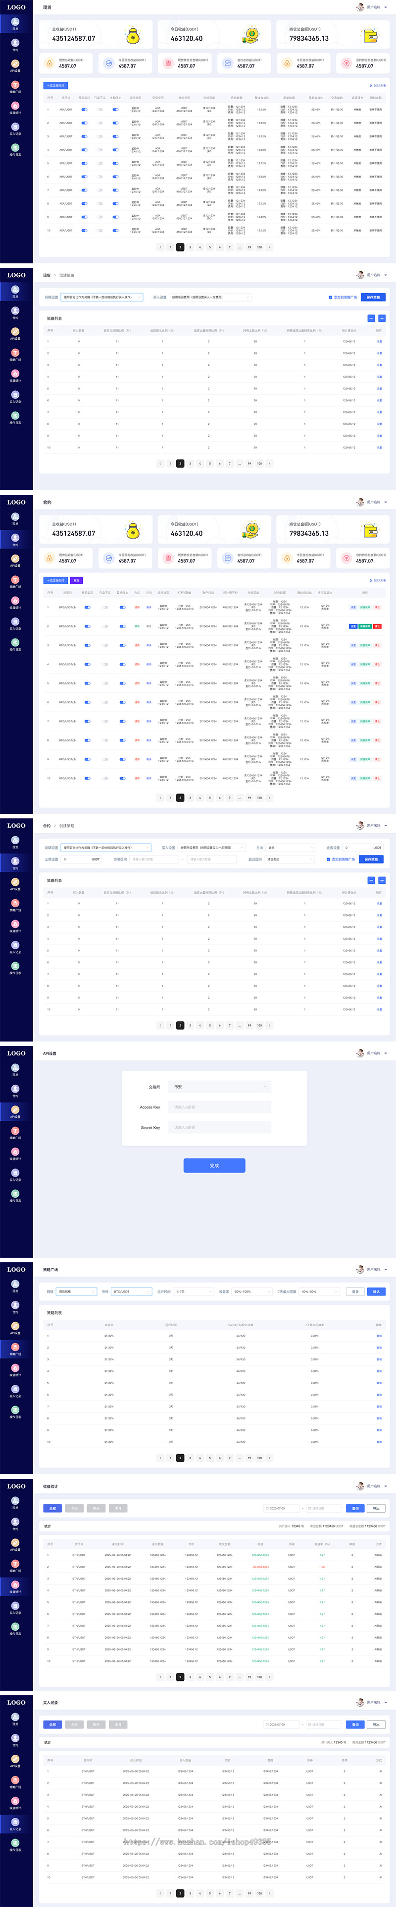Remove row with minus icon on 合约 创建策略 page
This screenshot has width=396, height=1907.
click(x=371, y=880)
